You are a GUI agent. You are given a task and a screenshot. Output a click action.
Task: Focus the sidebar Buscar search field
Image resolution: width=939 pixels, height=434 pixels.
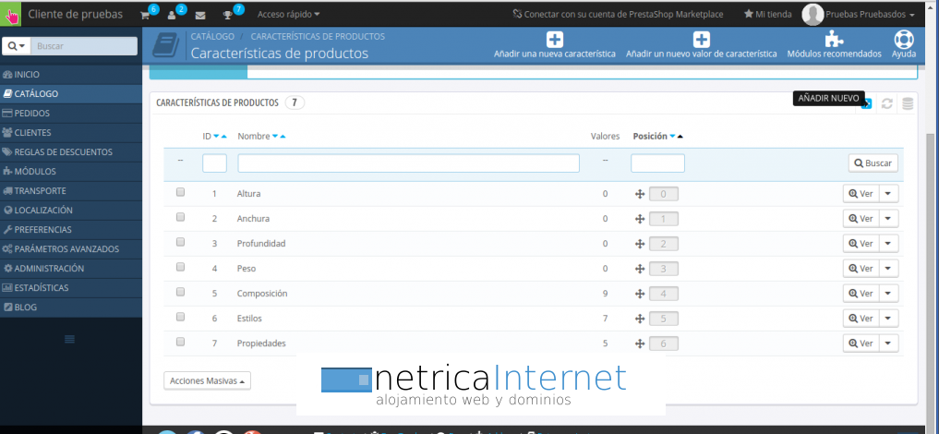pos(84,46)
